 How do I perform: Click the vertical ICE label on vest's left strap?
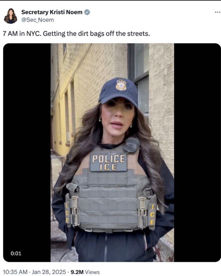pyautogui.click(x=67, y=213)
